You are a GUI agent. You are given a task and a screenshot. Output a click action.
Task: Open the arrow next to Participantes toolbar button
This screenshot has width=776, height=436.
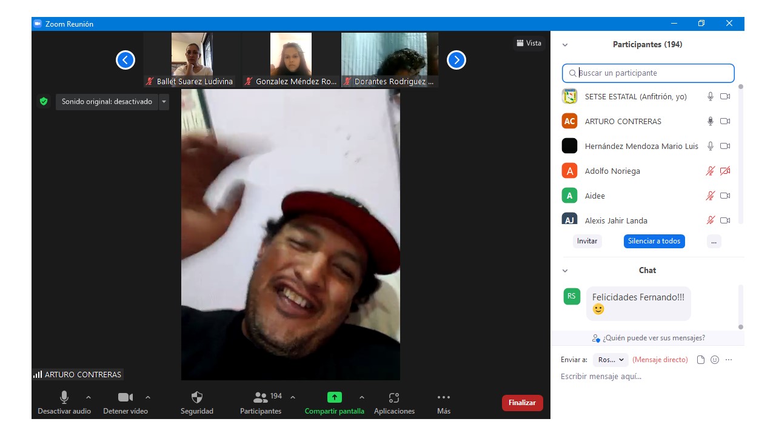tap(293, 397)
